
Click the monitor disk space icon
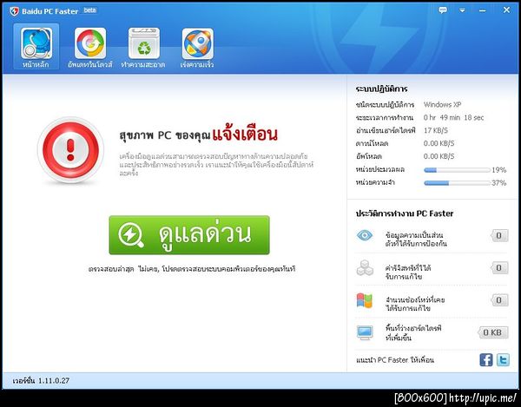pyautogui.click(x=365, y=333)
